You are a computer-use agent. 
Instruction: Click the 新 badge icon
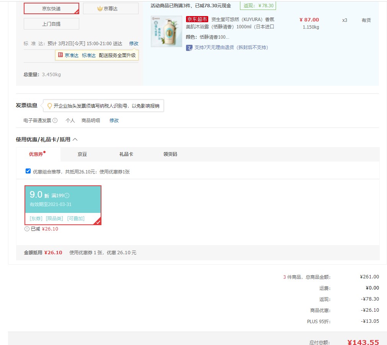pyautogui.click(x=60, y=55)
